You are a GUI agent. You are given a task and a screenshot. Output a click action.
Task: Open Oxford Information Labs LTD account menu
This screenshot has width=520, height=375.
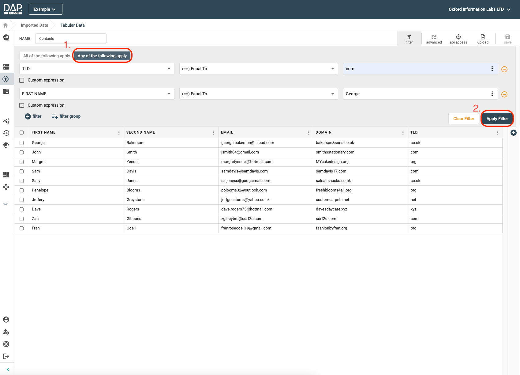coord(479,9)
